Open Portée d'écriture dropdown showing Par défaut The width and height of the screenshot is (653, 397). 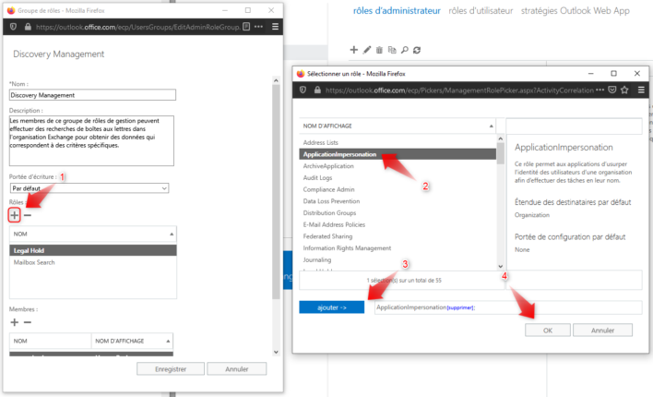89,188
